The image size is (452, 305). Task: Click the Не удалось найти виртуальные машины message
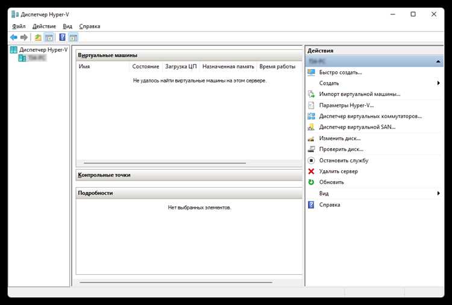pyautogui.click(x=199, y=81)
